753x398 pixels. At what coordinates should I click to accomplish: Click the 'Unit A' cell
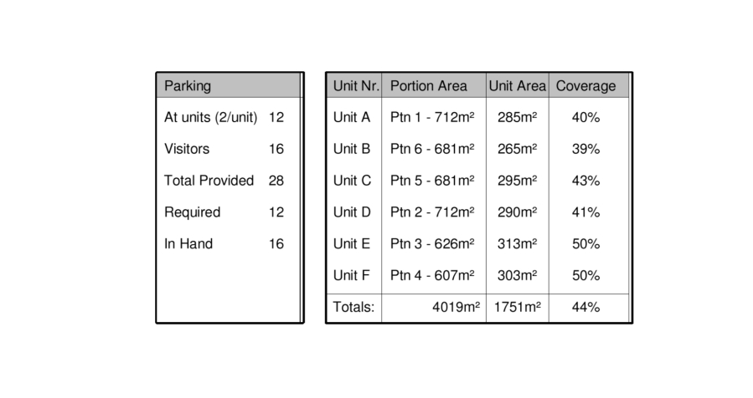[352, 118]
